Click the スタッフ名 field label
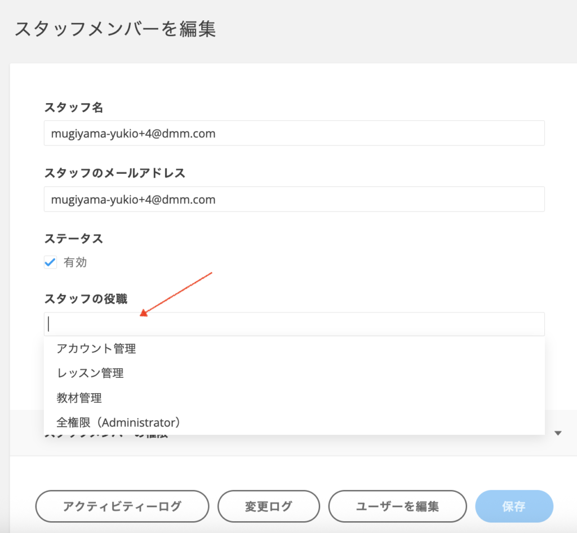The width and height of the screenshot is (577, 533). coord(73,108)
